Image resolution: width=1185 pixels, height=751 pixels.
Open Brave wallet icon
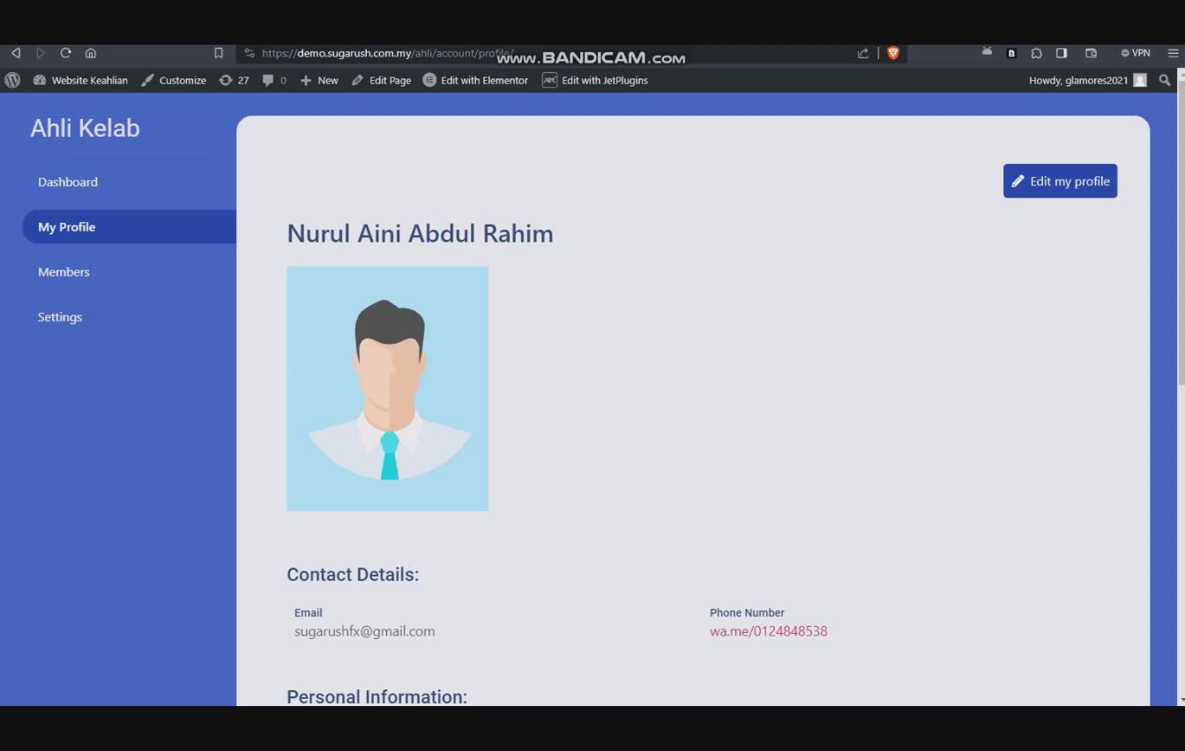1091,53
